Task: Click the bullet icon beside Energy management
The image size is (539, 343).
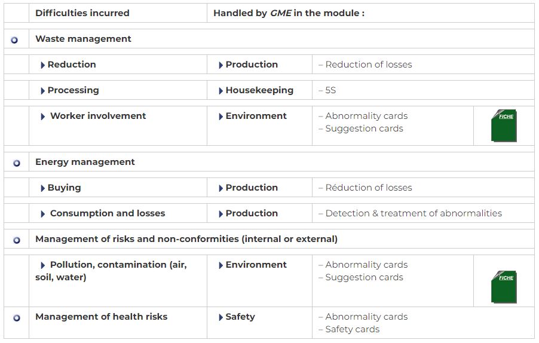Action: point(17,163)
